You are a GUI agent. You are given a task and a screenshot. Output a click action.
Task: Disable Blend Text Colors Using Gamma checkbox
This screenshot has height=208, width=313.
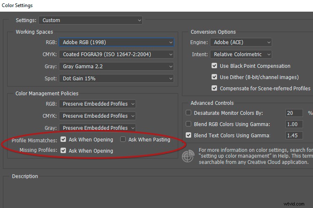[188, 135]
